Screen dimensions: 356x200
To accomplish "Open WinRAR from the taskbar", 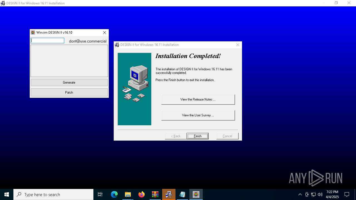I will click(155, 194).
